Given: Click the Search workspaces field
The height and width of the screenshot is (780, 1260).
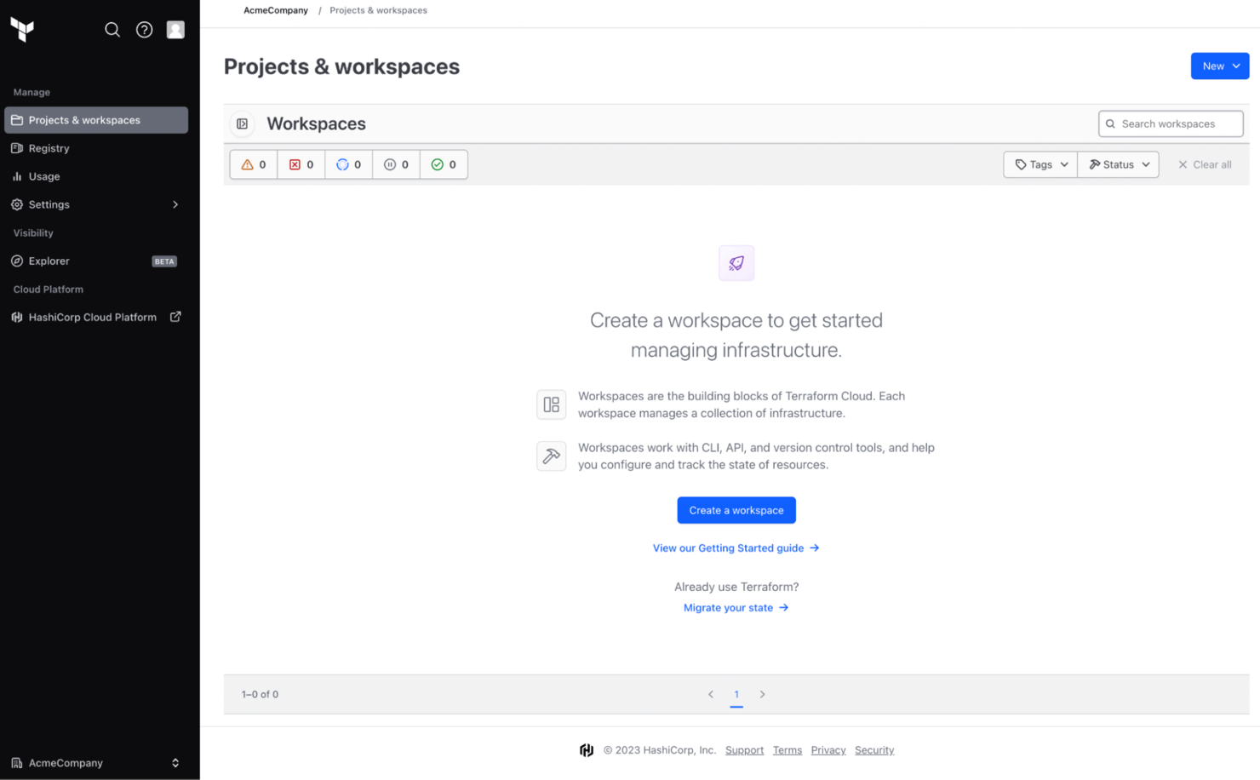Looking at the screenshot, I should coord(1171,124).
